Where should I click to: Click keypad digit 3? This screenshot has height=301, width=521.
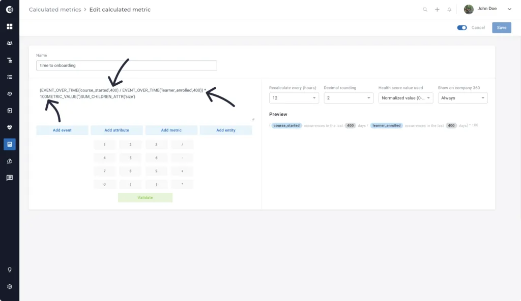tap(156, 145)
